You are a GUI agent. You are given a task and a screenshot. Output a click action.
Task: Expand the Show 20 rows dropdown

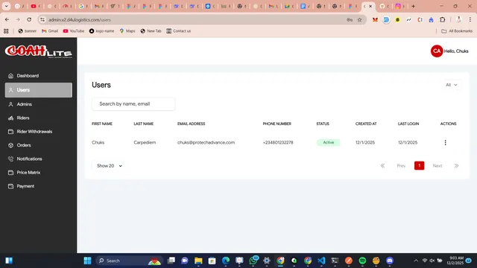coord(110,166)
